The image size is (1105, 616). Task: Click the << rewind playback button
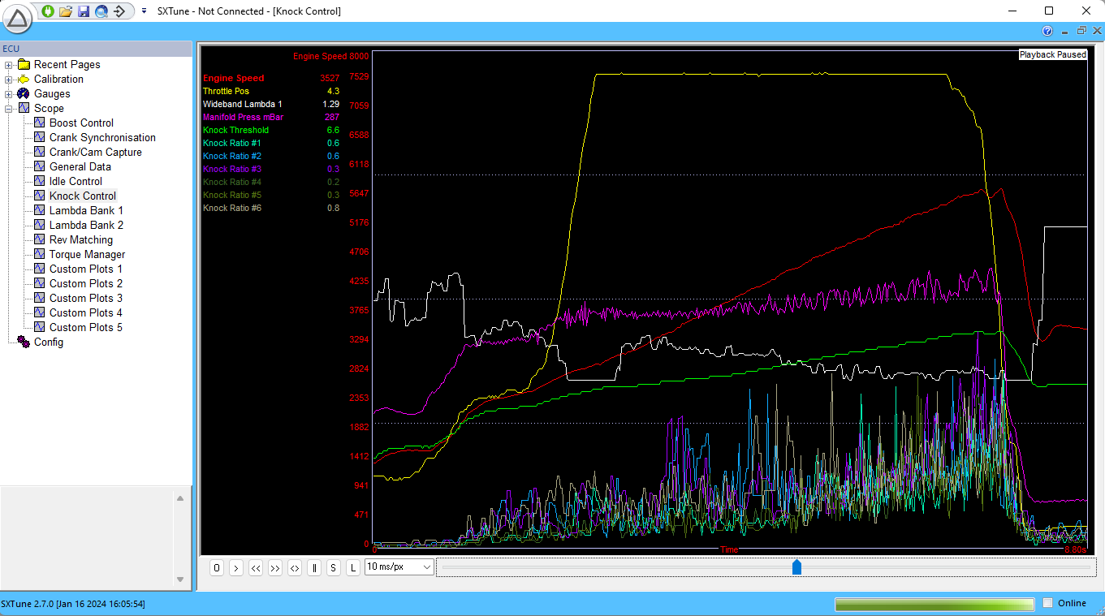tap(256, 567)
